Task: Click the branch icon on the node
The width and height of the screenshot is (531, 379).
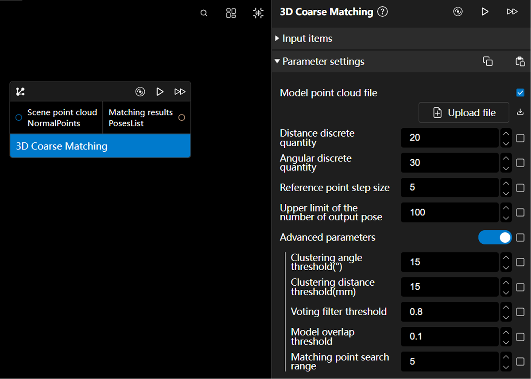Action: click(x=20, y=92)
